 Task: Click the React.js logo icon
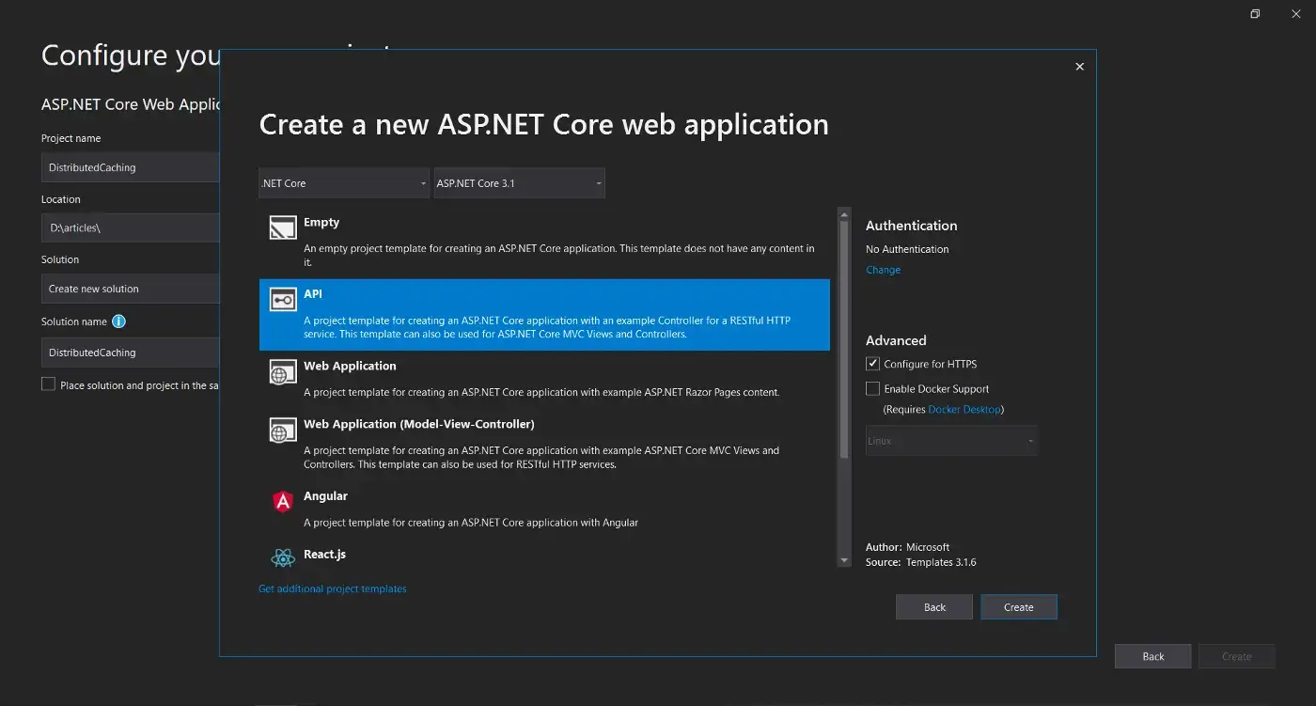pyautogui.click(x=283, y=558)
